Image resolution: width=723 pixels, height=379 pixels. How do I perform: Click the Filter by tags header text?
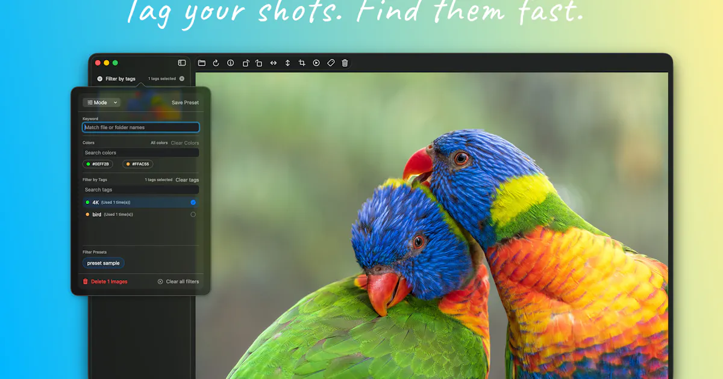tap(120, 79)
